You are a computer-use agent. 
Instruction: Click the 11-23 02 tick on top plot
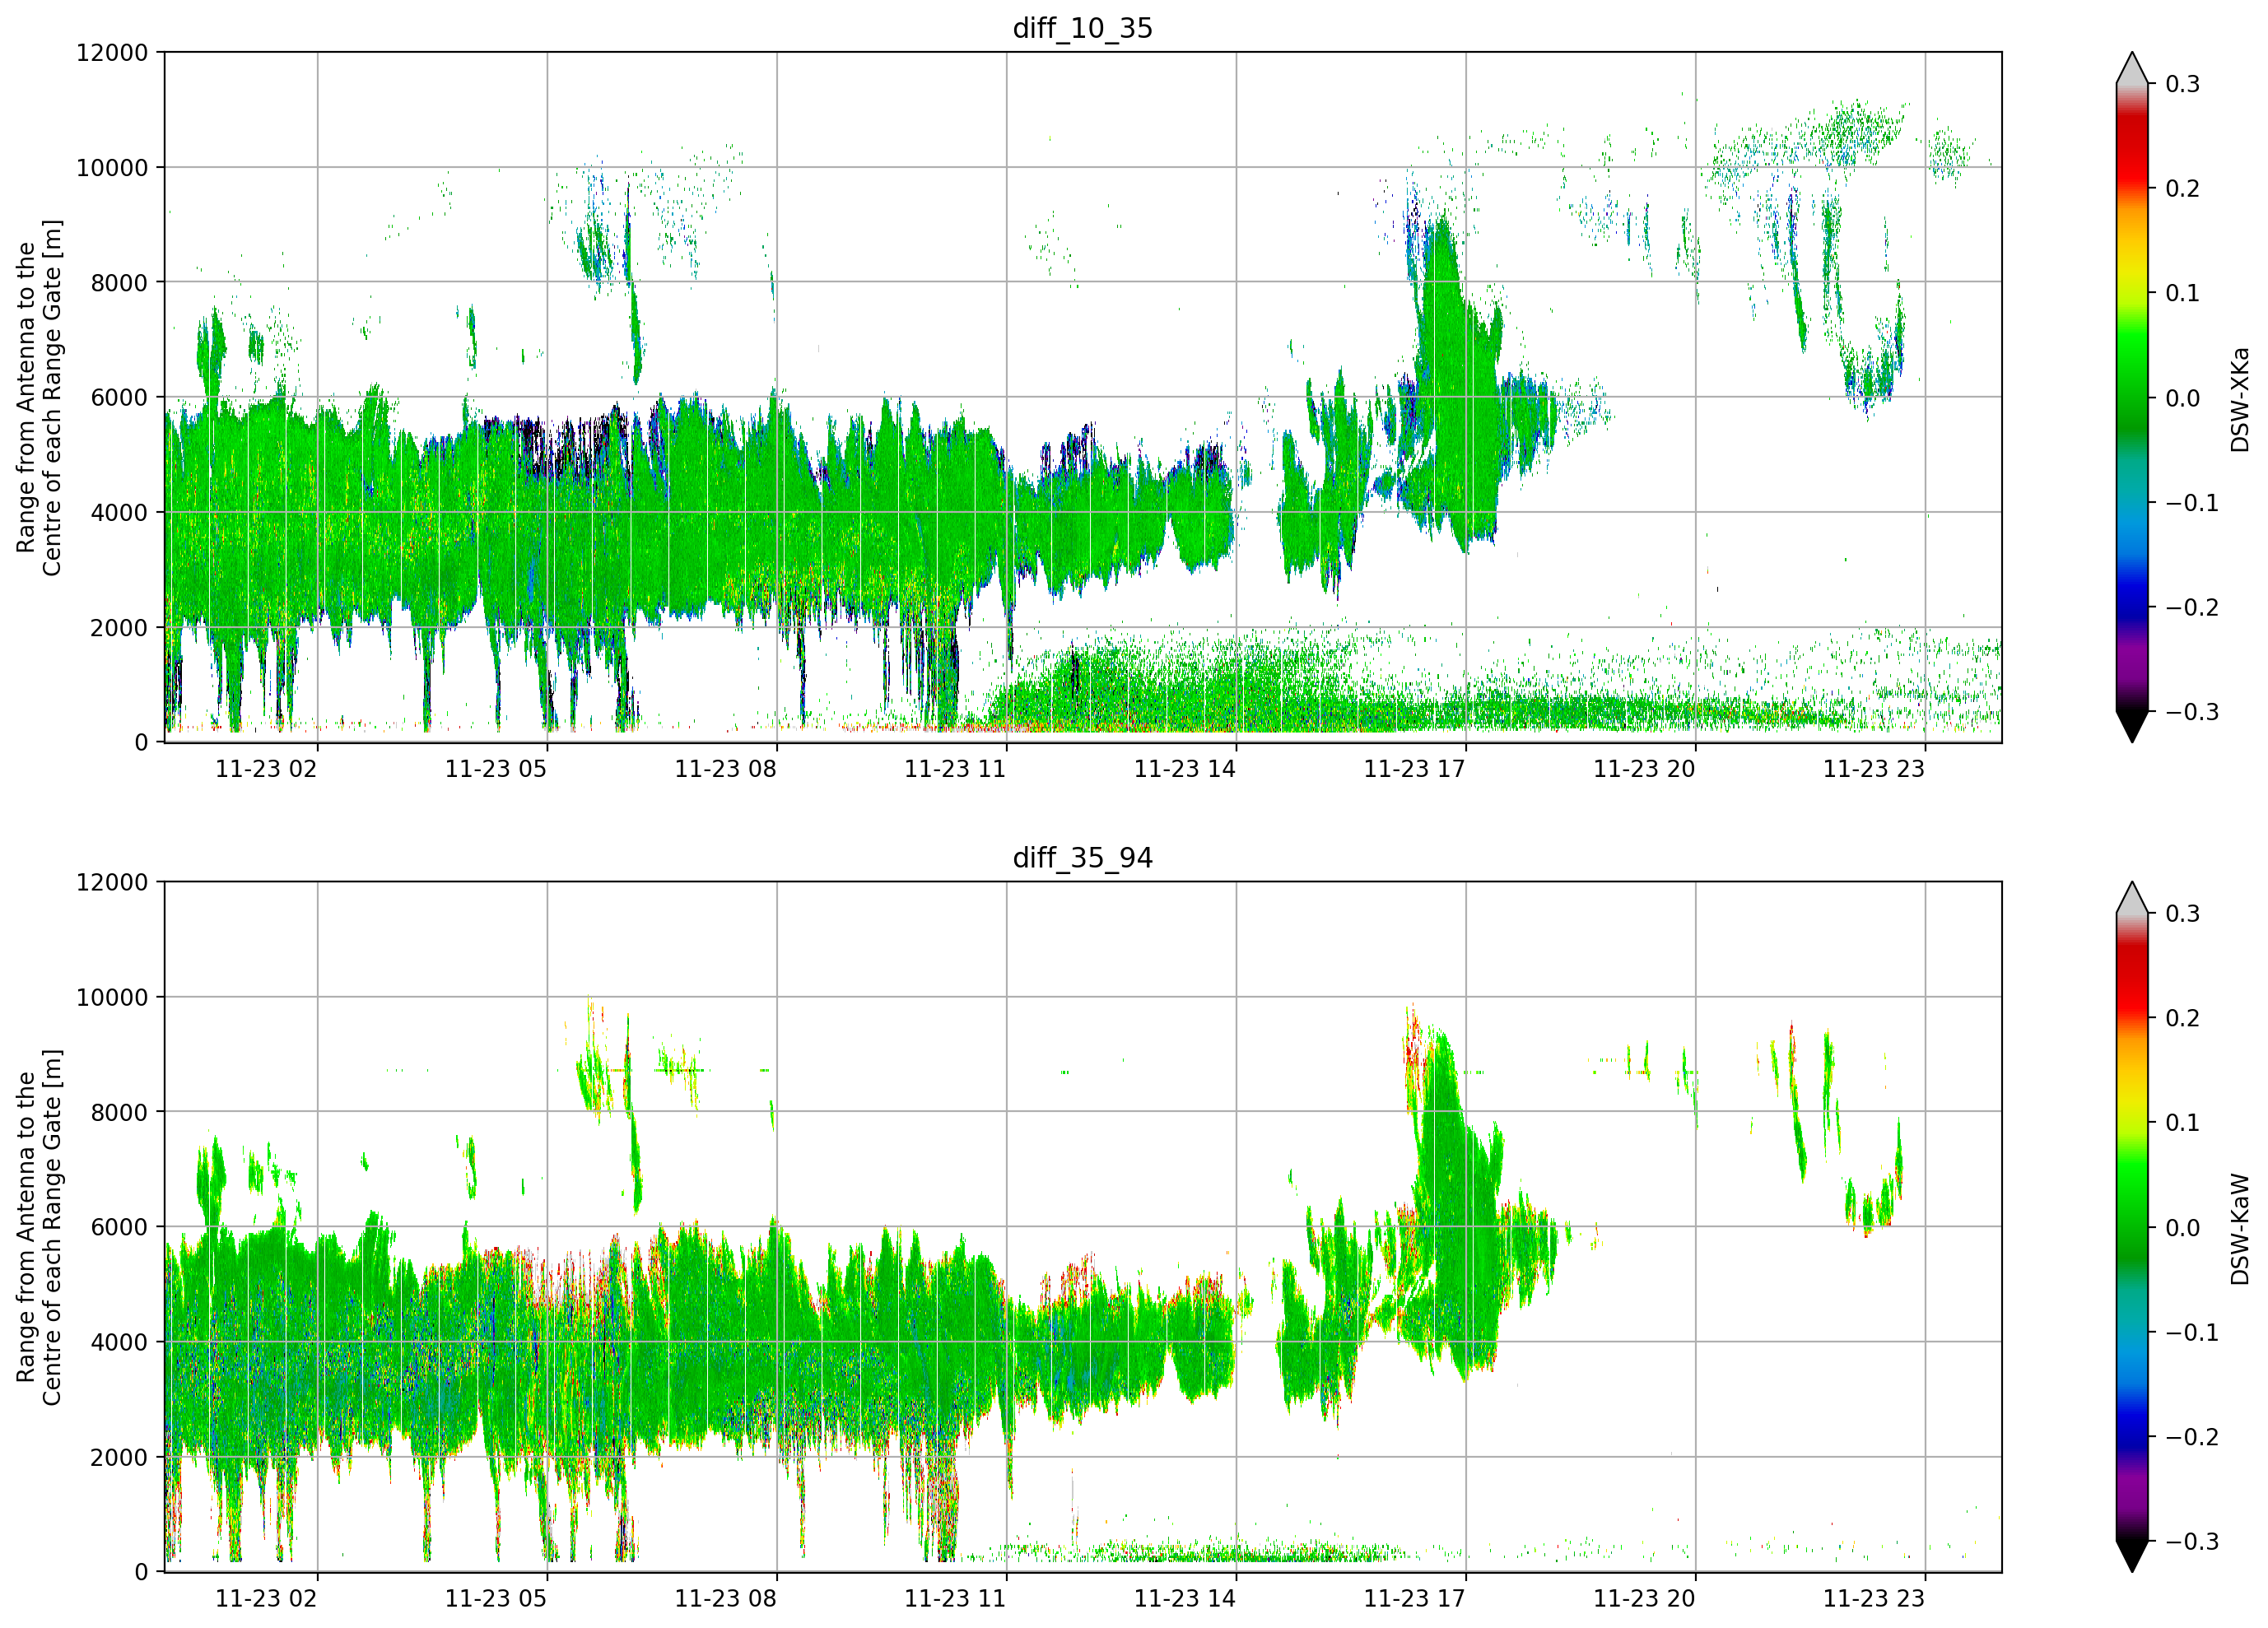pos(266,768)
